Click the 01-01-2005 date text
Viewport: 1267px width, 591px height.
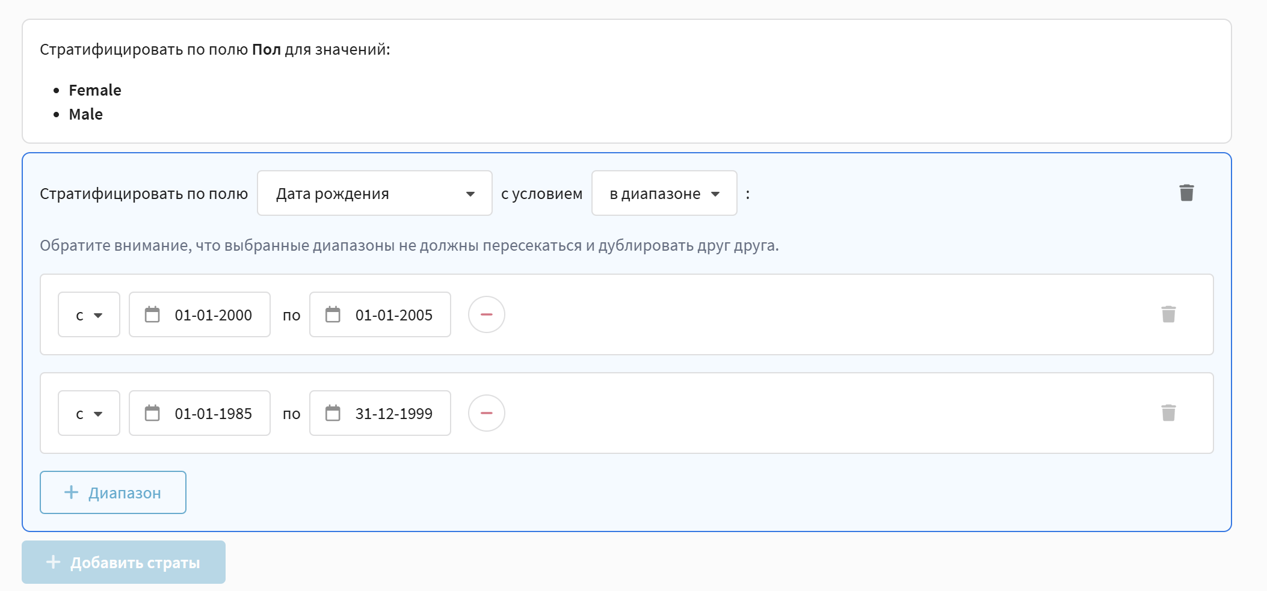[x=393, y=315]
